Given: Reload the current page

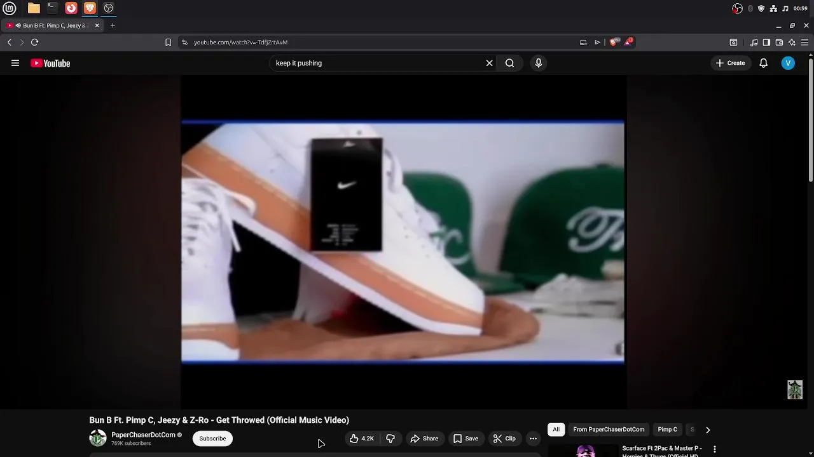Looking at the screenshot, I should (35, 42).
